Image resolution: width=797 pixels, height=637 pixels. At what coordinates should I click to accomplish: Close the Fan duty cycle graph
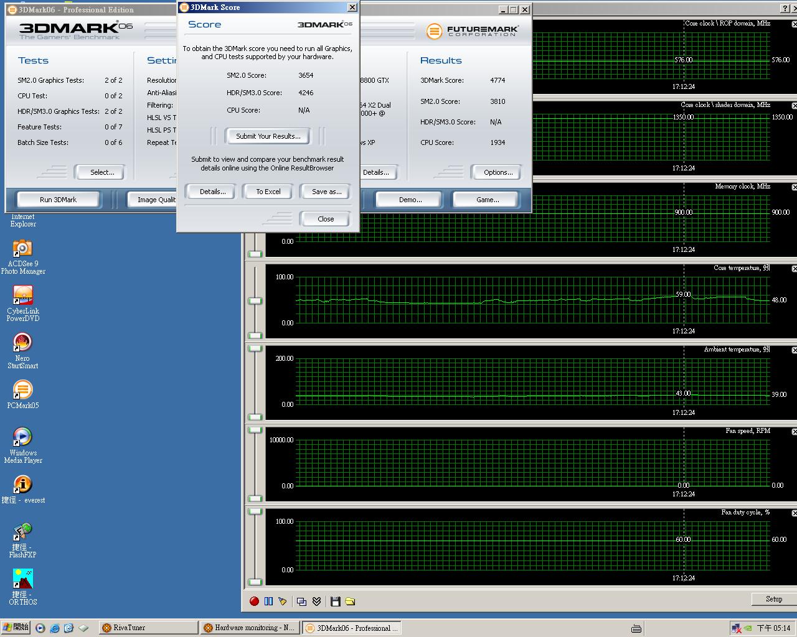795,513
